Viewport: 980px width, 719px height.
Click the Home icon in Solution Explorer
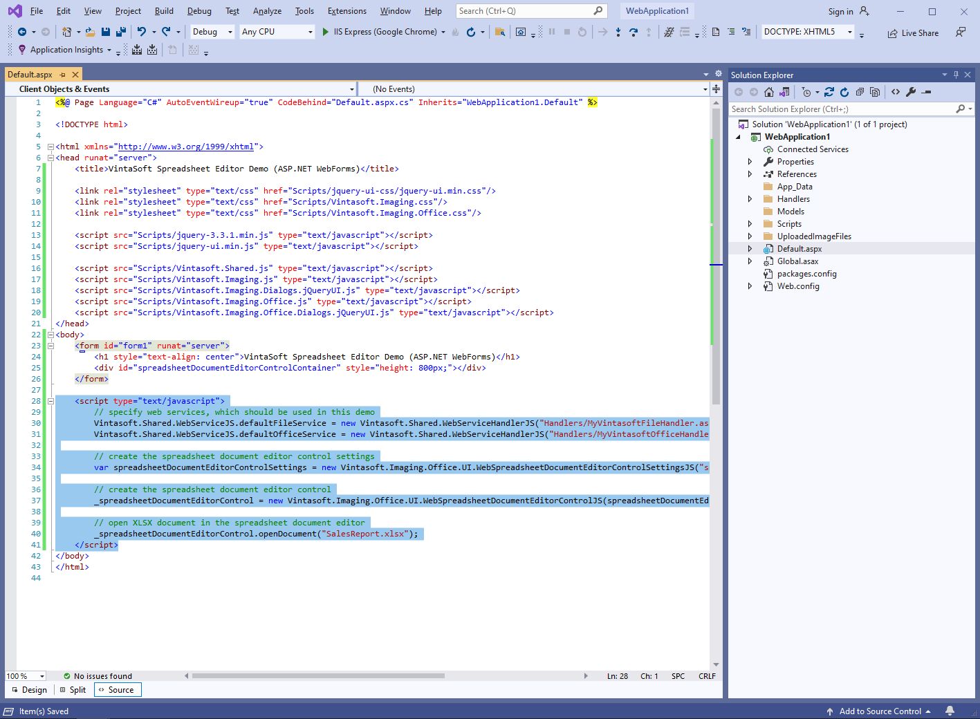(769, 92)
